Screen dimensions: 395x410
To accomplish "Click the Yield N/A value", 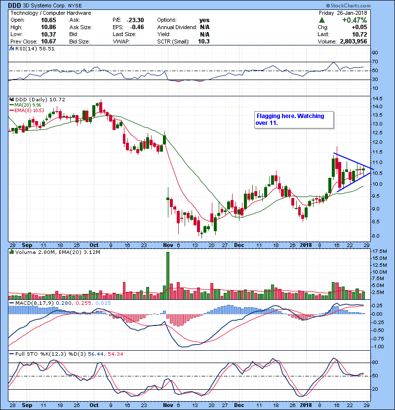I will point(205,34).
